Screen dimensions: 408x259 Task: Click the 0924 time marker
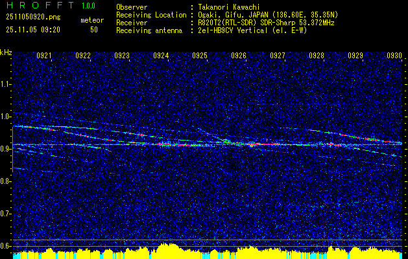coord(161,55)
